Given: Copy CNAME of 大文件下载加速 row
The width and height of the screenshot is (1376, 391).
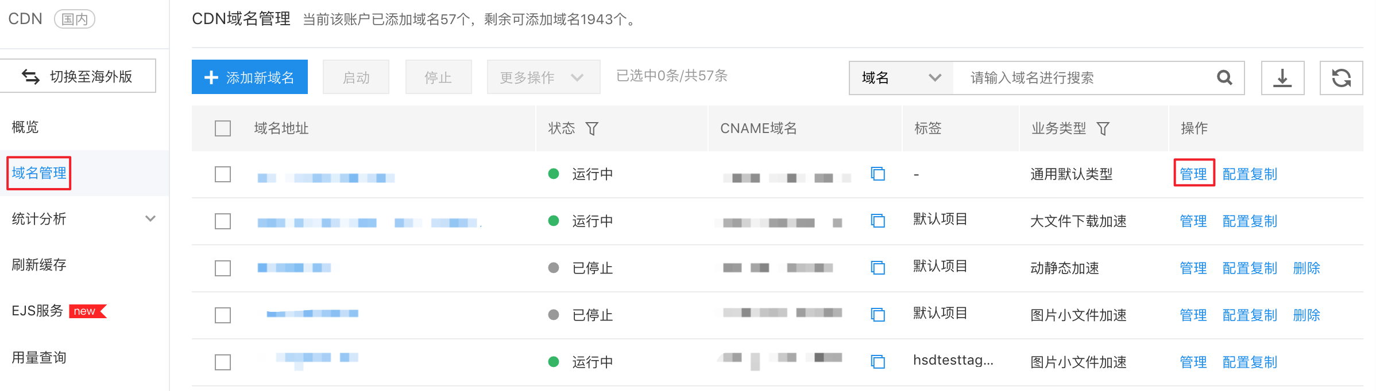Looking at the screenshot, I should click(878, 221).
